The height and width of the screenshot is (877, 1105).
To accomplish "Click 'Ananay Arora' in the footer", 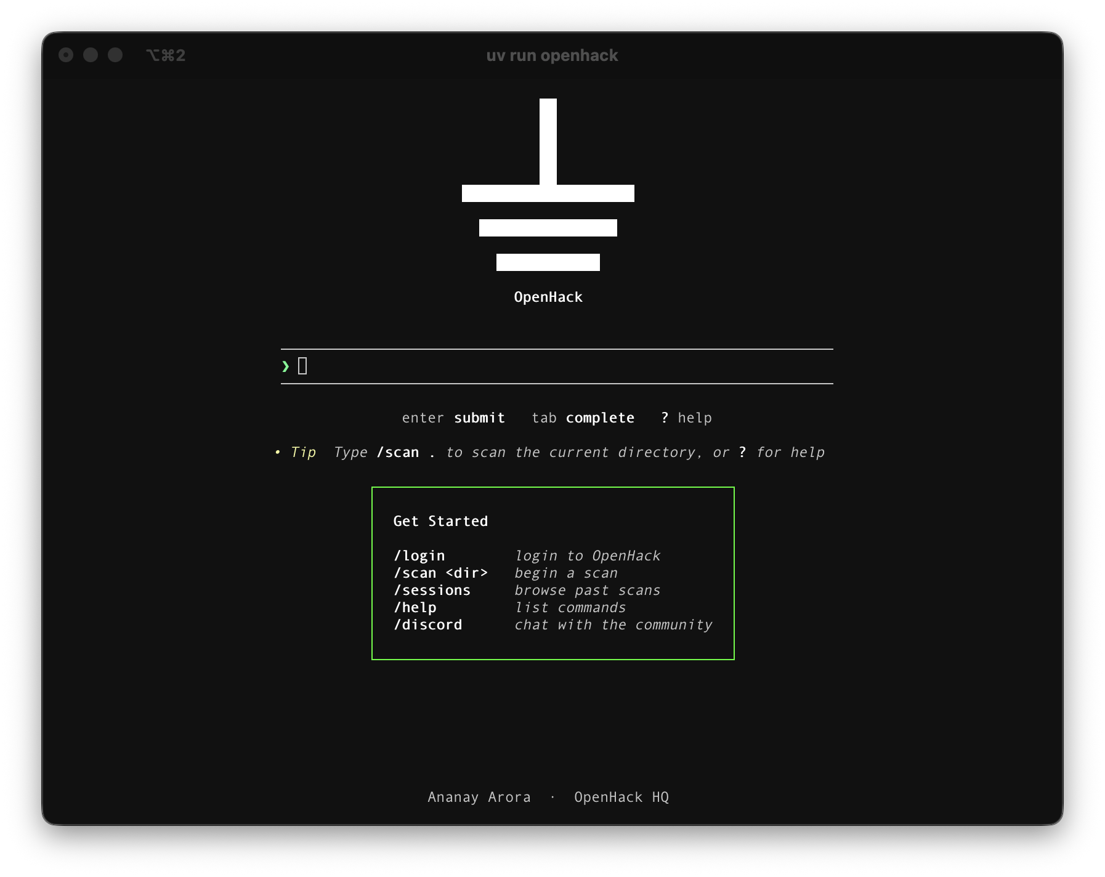I will point(479,797).
